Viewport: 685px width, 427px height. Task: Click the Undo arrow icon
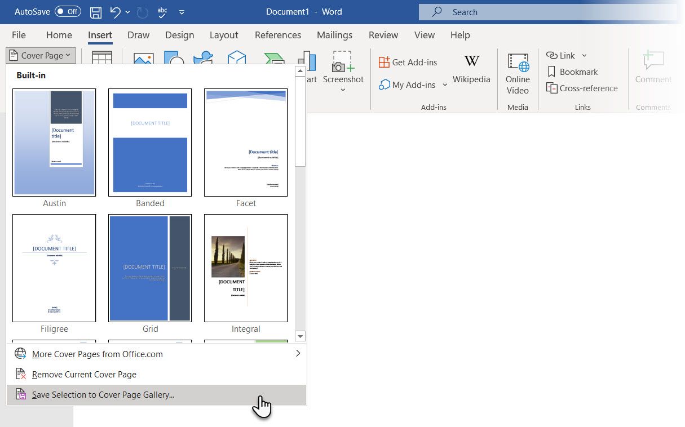[x=115, y=12]
